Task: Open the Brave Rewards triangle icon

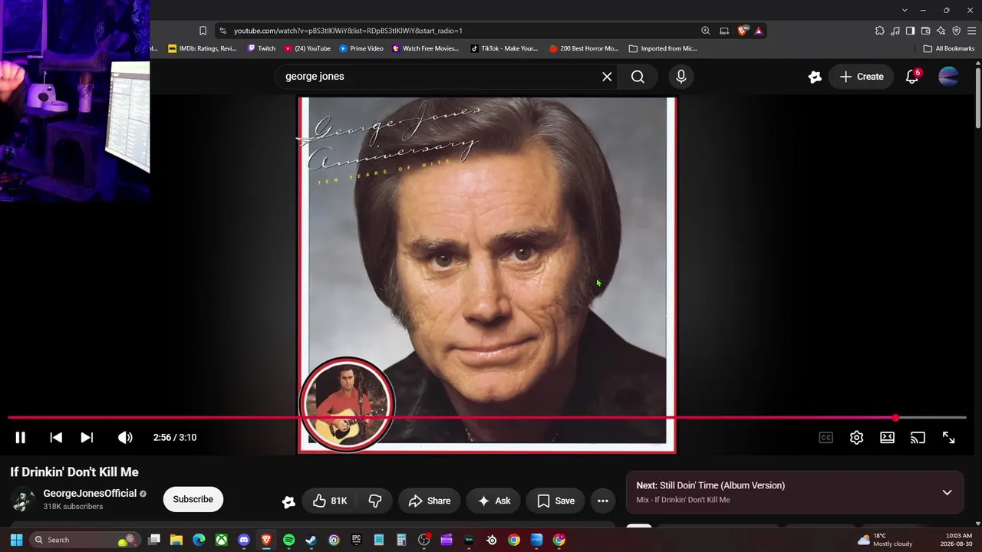Action: click(758, 31)
